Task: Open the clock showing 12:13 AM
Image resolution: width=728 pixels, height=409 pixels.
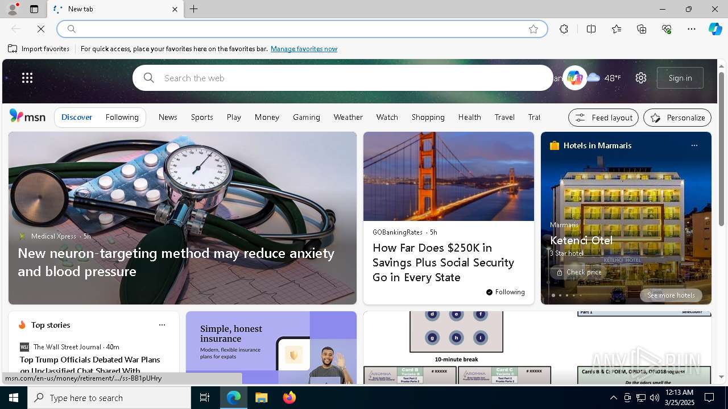Action: [679, 398]
